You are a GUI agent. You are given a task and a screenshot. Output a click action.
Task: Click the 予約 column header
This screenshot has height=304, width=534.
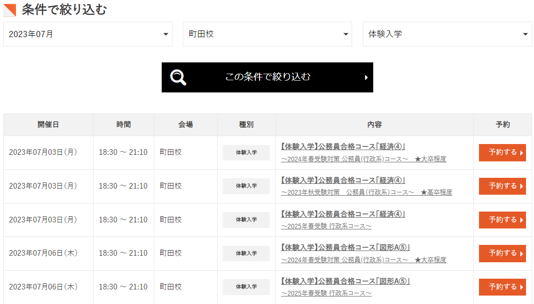503,125
